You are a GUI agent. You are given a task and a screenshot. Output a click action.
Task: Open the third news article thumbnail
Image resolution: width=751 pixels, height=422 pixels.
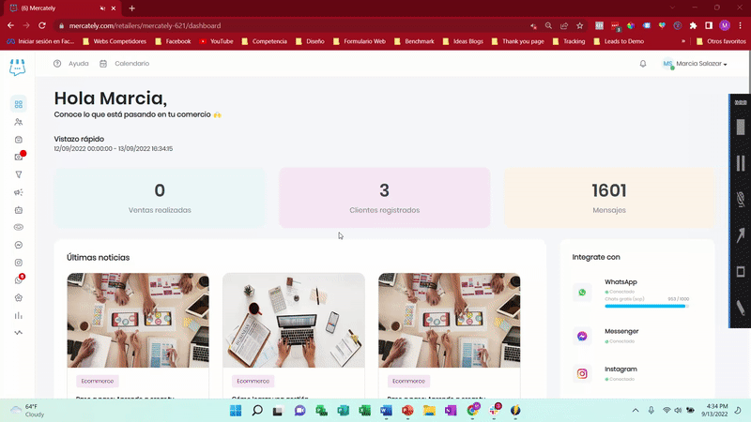point(450,320)
